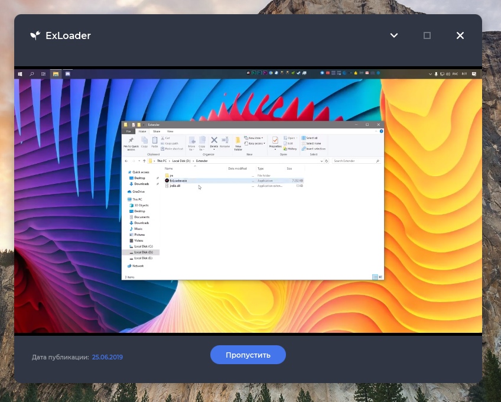Click Edit in the Explorer ribbon Open group
The height and width of the screenshot is (402, 501).
(288, 144)
